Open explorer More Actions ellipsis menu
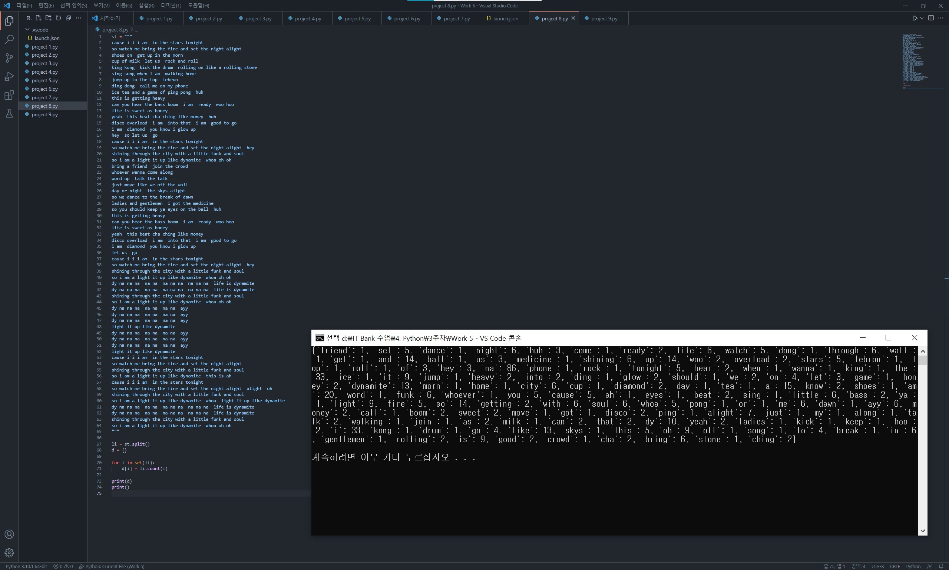Viewport: 949px width, 570px height. [x=79, y=18]
